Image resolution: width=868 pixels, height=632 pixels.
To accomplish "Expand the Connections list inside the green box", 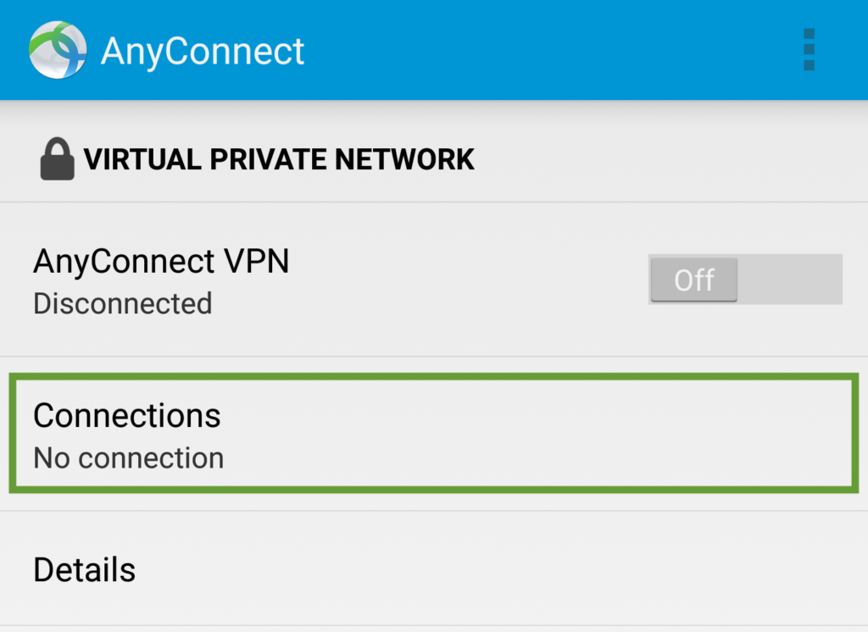I will (x=434, y=433).
